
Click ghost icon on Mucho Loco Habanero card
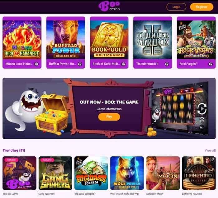tap(36, 64)
